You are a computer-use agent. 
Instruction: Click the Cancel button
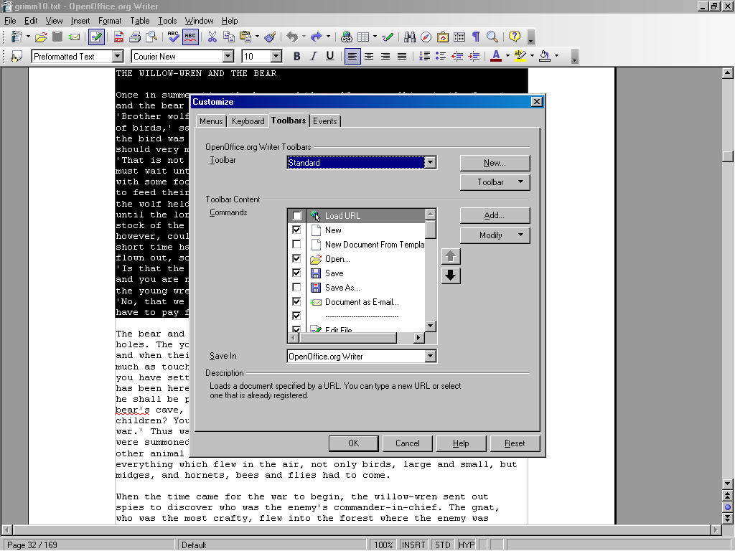click(x=408, y=443)
